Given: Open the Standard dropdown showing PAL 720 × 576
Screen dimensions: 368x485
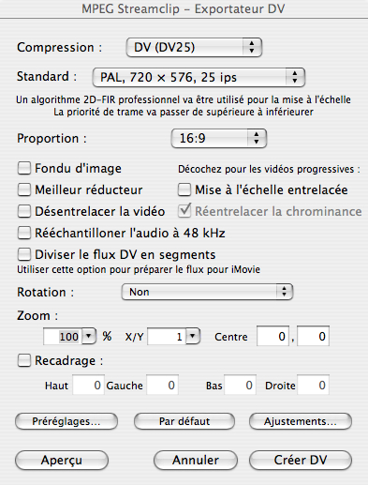Looking at the screenshot, I should click(x=199, y=77).
